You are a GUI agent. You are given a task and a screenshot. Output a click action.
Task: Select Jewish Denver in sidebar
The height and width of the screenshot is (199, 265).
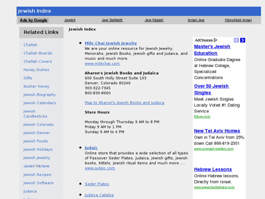37,133
